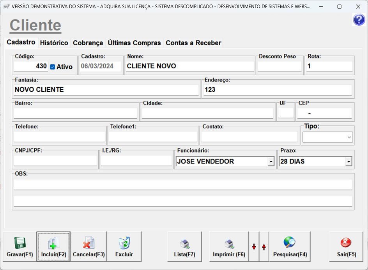
Task: Open the Últimas Compras tab
Action: point(134,43)
